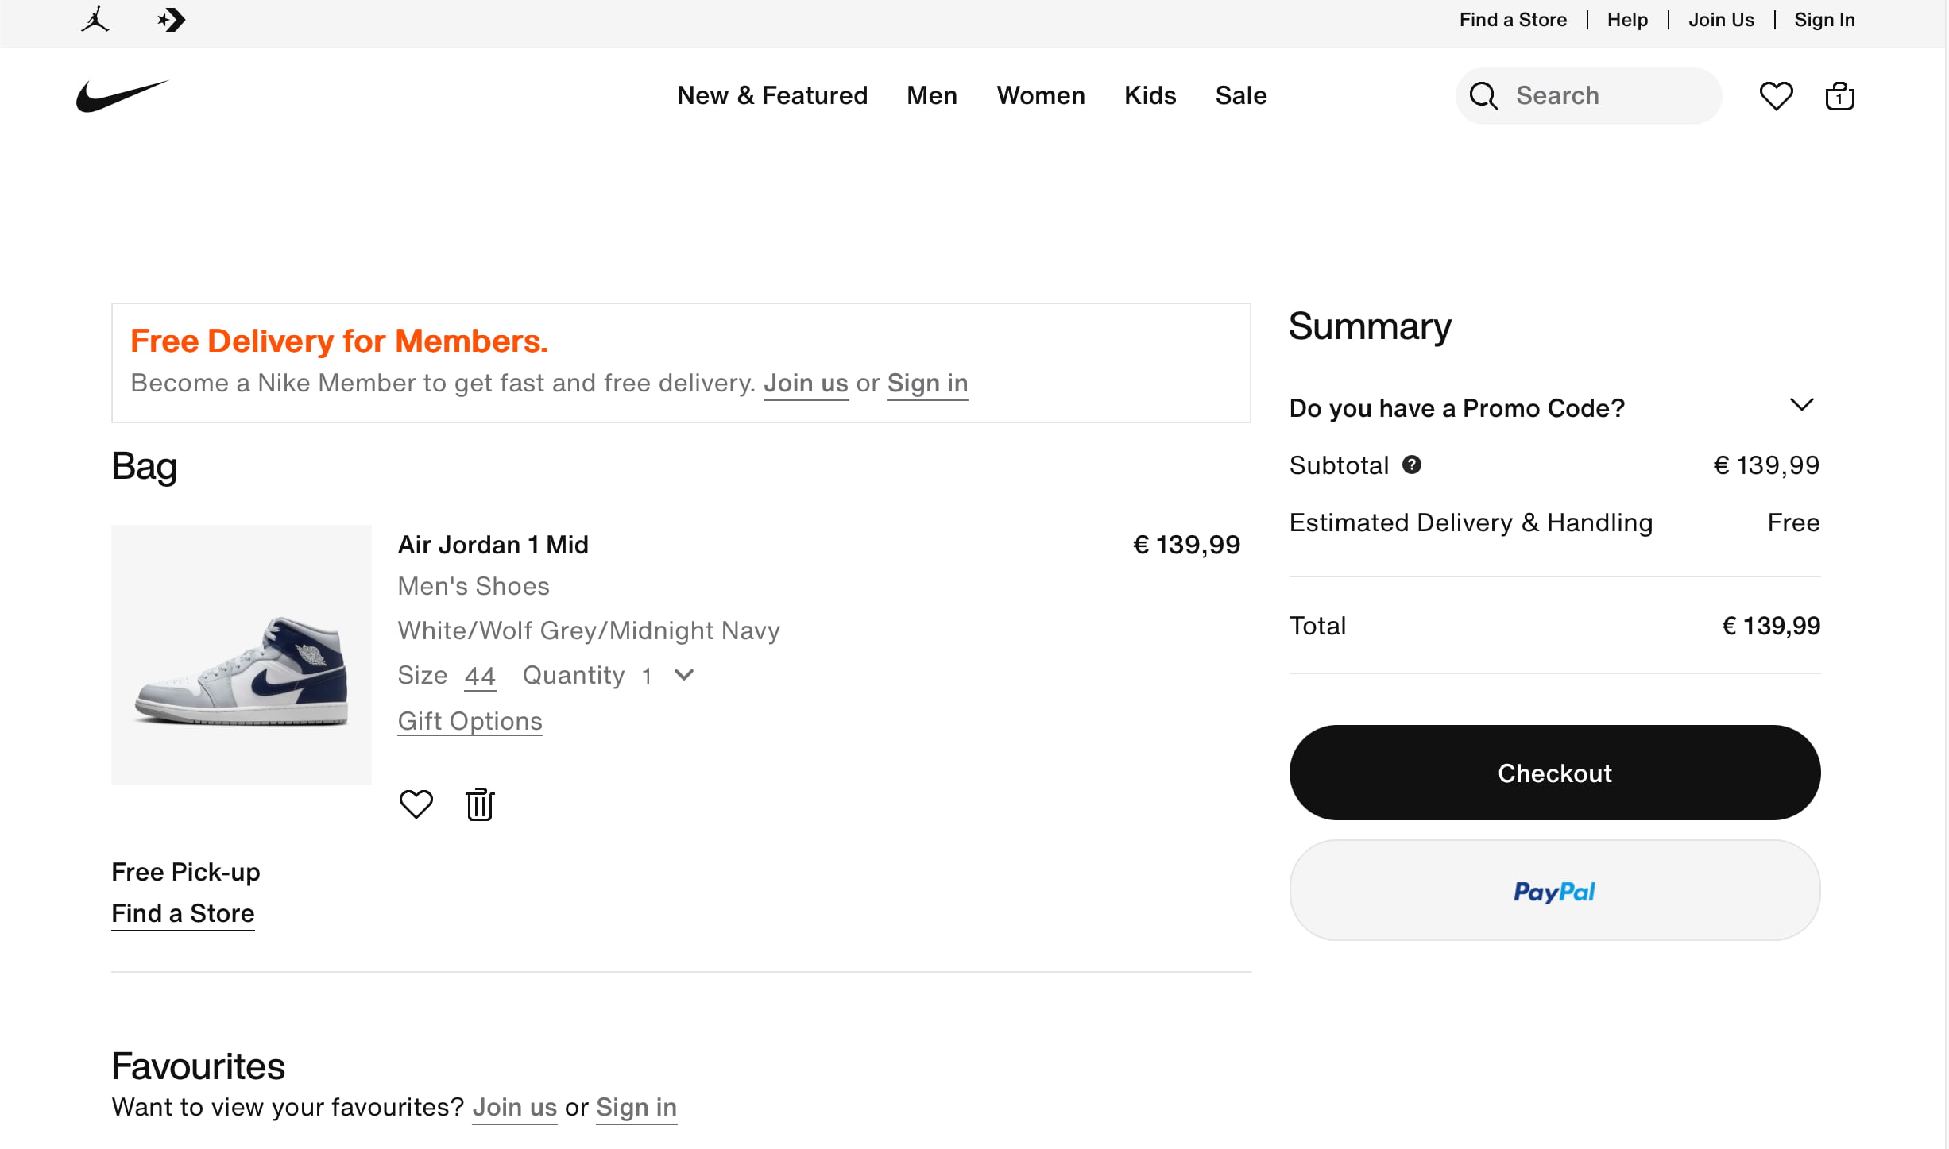
Task: Click the Wishlist heart icon
Action: [x=1775, y=96]
